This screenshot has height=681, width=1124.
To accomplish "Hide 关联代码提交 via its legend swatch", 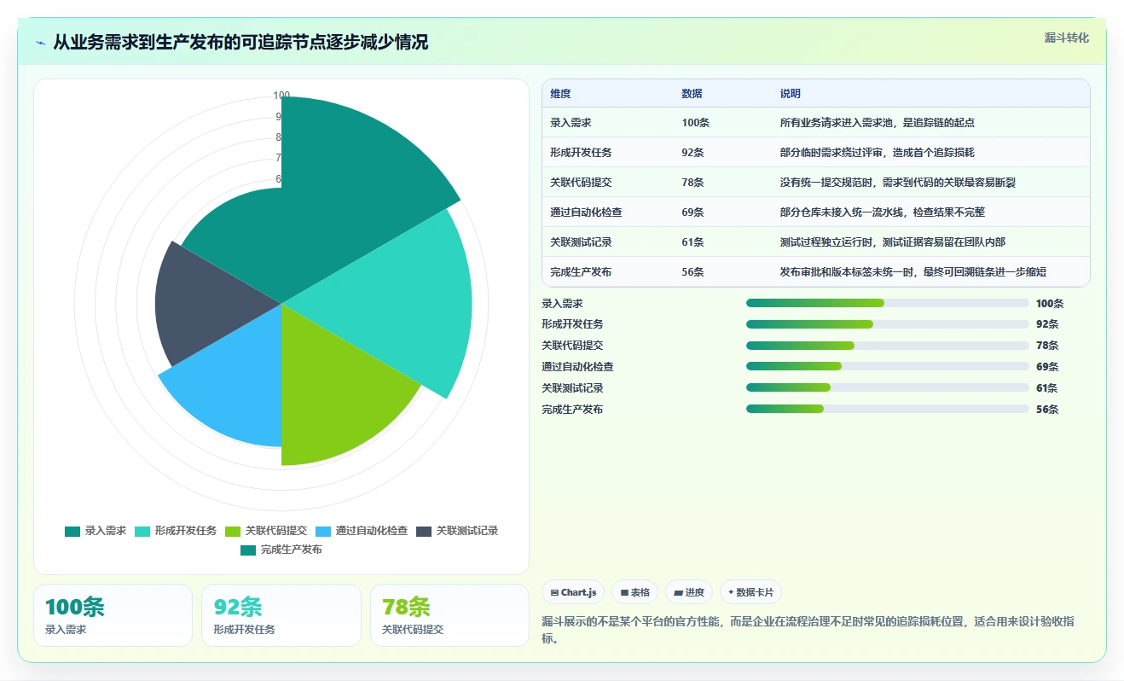I will point(233,531).
